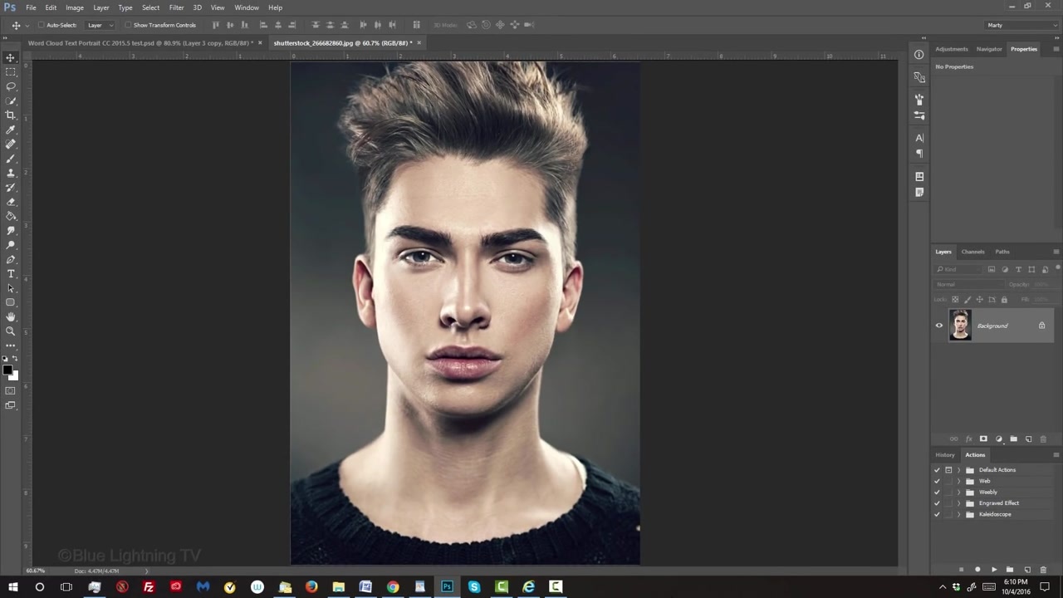
Task: Select the Zoom tool
Action: click(11, 331)
